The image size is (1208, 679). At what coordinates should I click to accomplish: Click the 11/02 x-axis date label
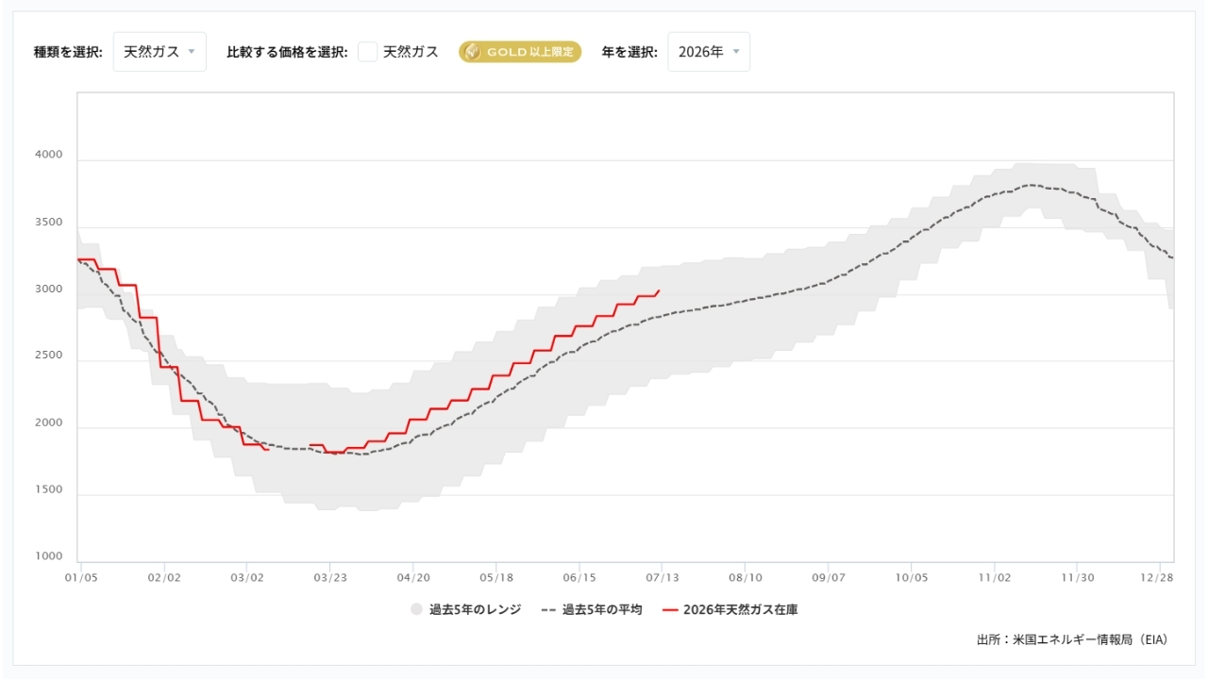[995, 577]
